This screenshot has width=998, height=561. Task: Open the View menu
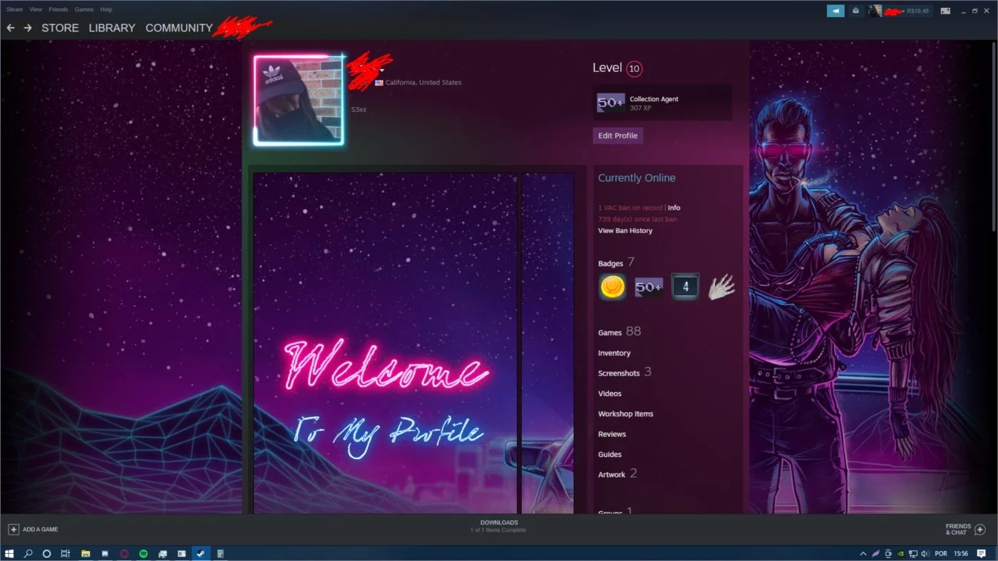(x=36, y=9)
